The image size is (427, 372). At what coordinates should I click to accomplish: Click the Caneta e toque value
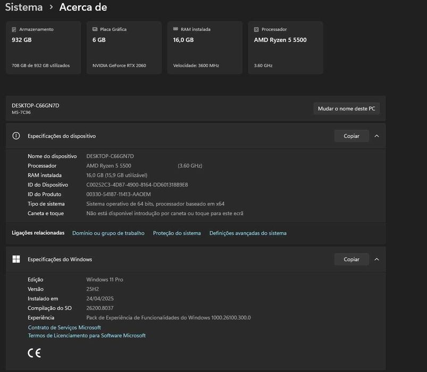point(165,213)
